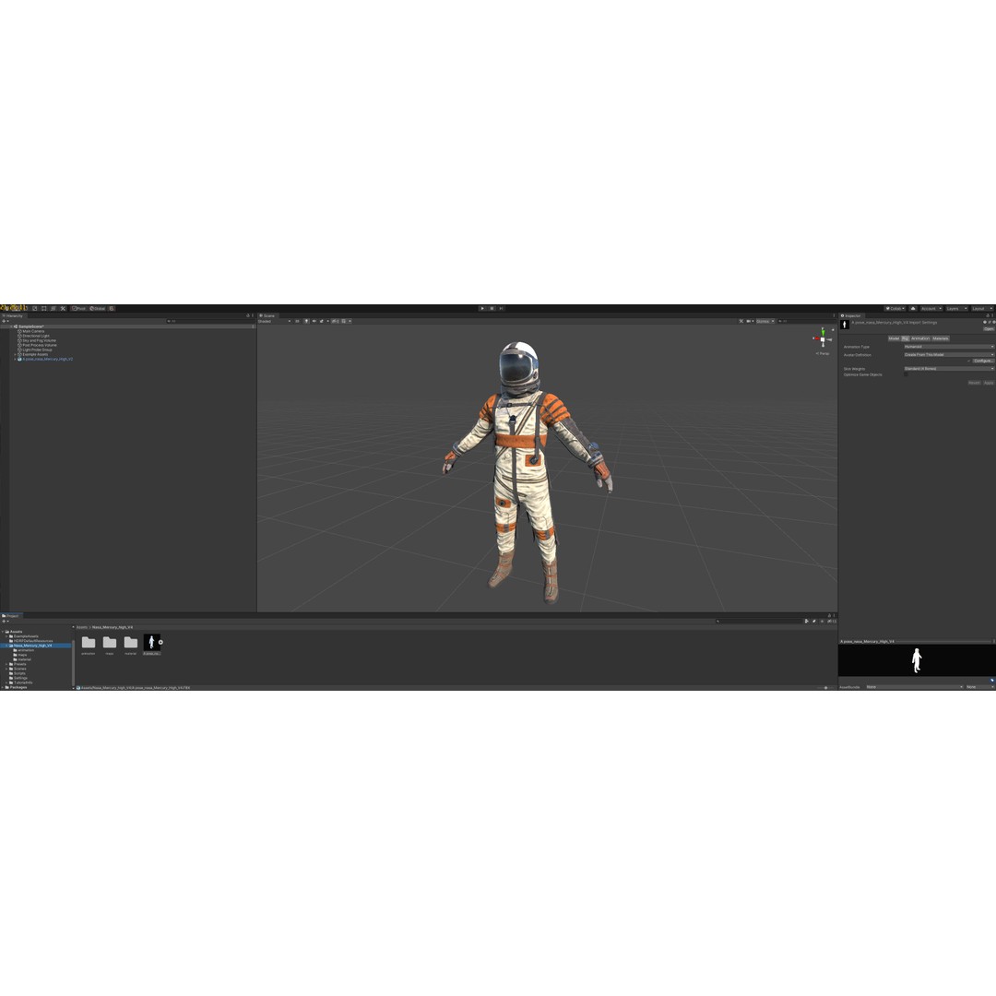Switch to the Model import tab
Image resolution: width=996 pixels, height=996 pixels.
click(894, 338)
